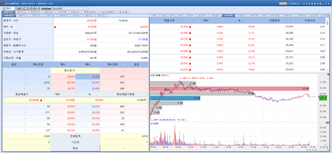Open the NEWS tab in right panel
The height and width of the screenshot is (153, 332).
[x=181, y=16]
